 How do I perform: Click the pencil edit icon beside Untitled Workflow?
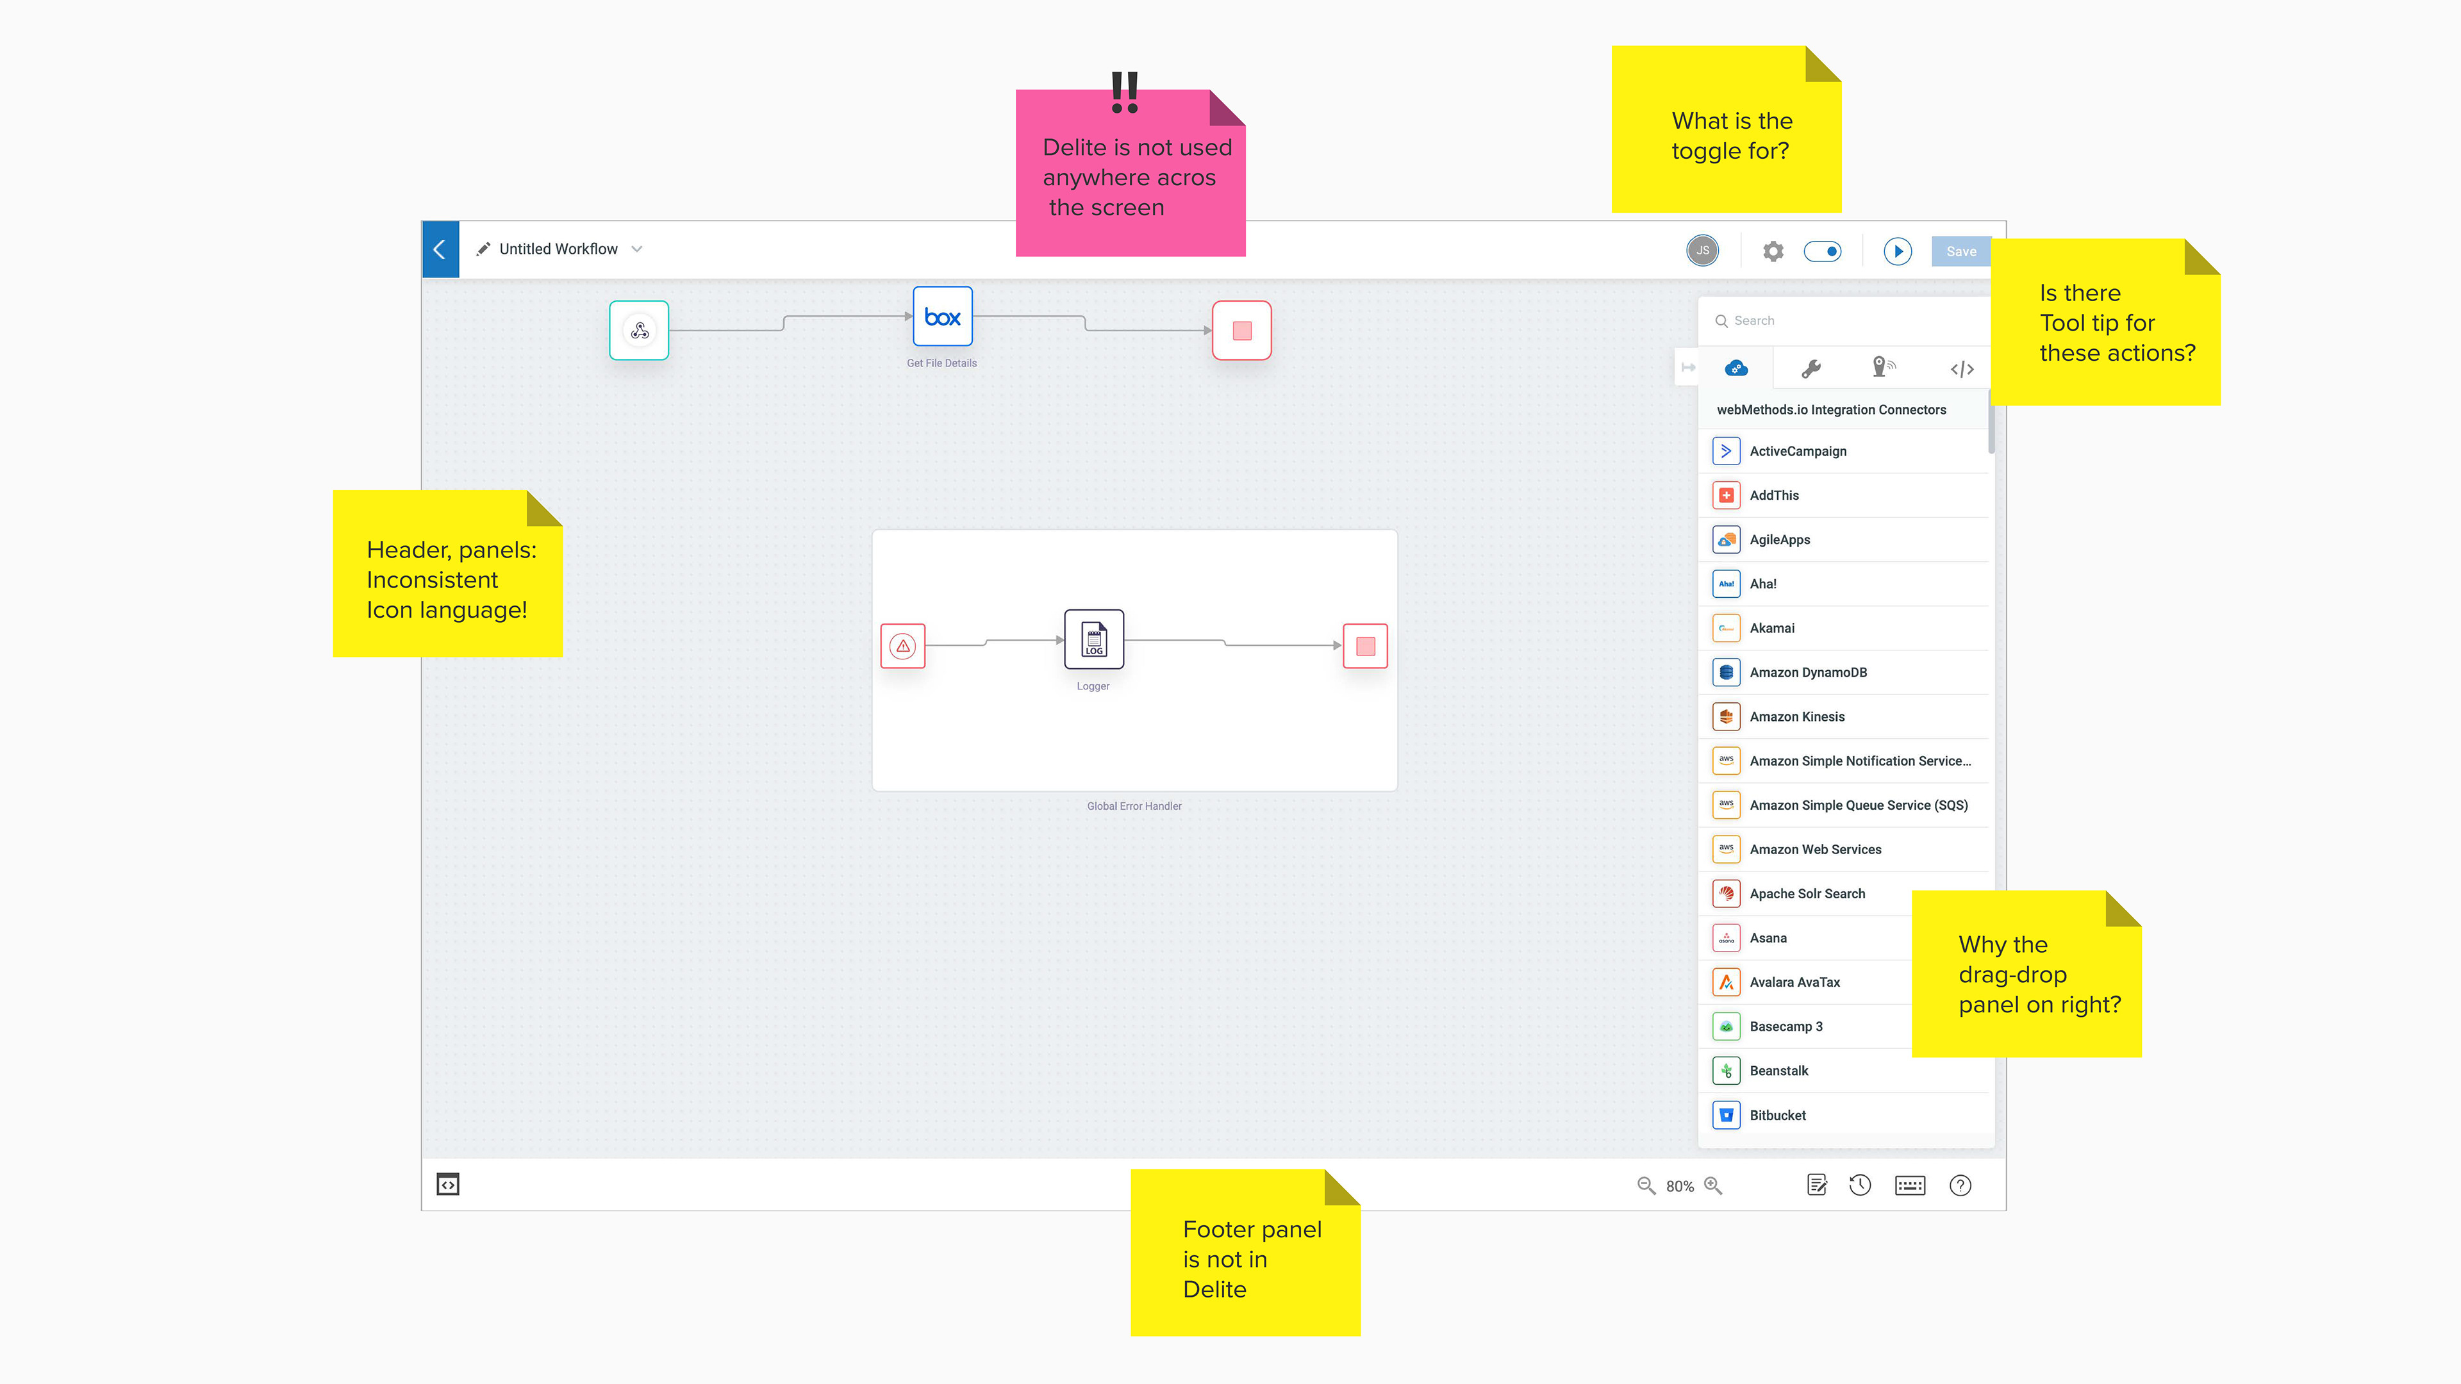(483, 249)
